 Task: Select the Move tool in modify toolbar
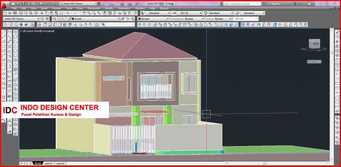click(337, 55)
